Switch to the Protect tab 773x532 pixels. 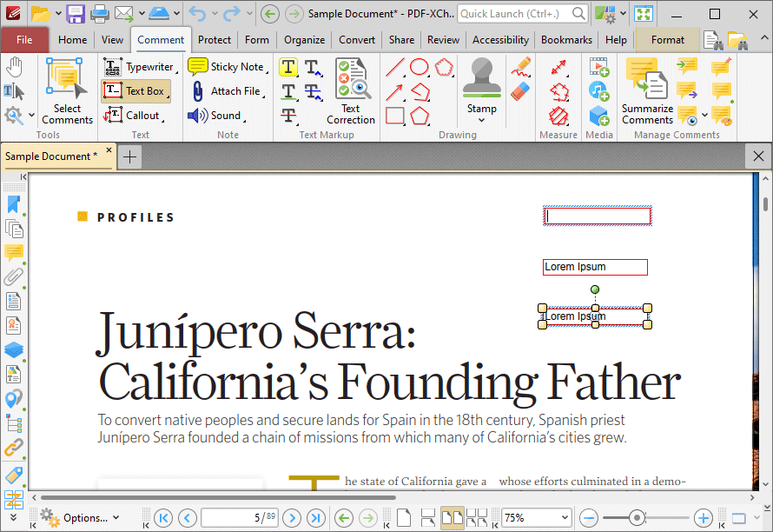coord(215,40)
